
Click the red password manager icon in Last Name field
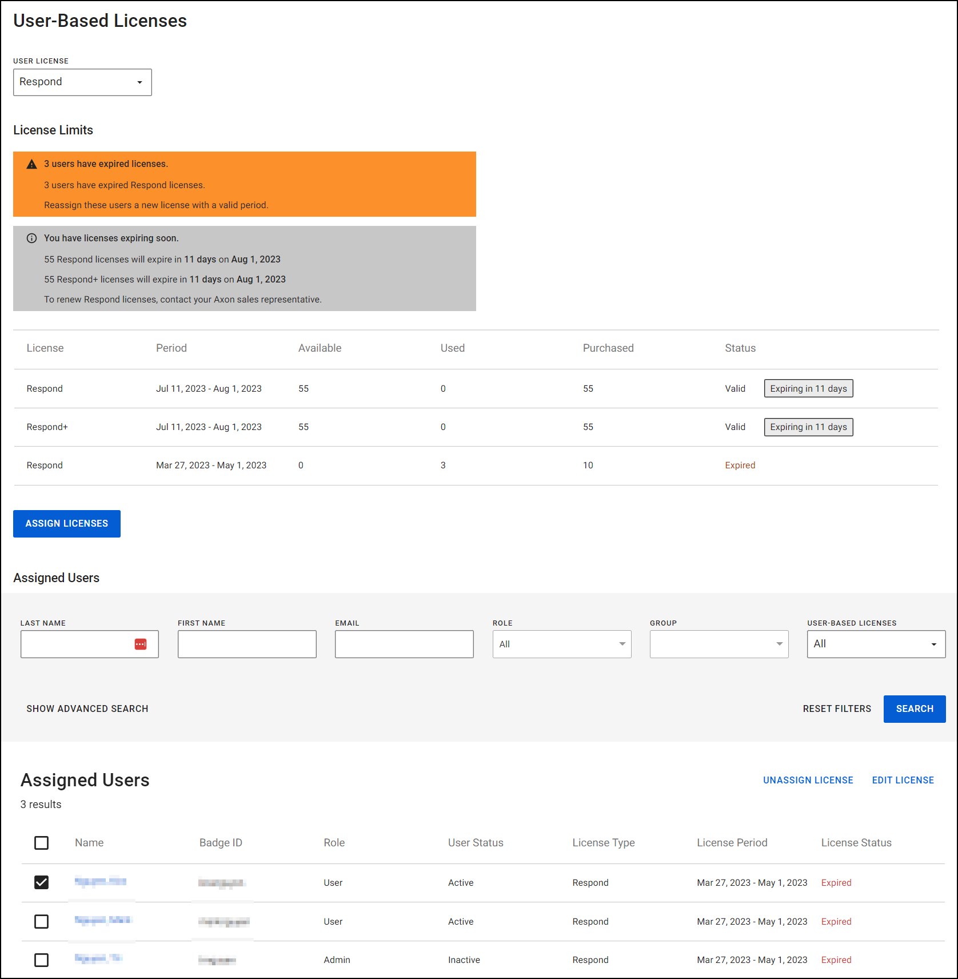(141, 644)
